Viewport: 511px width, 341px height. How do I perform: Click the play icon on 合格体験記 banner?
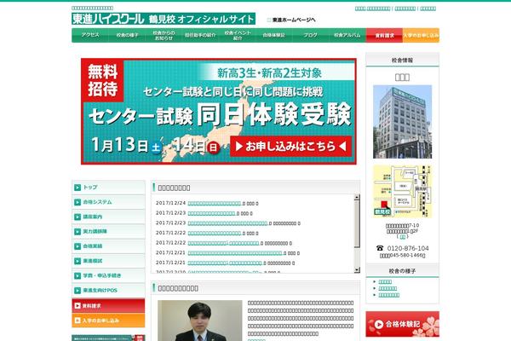[379, 324]
